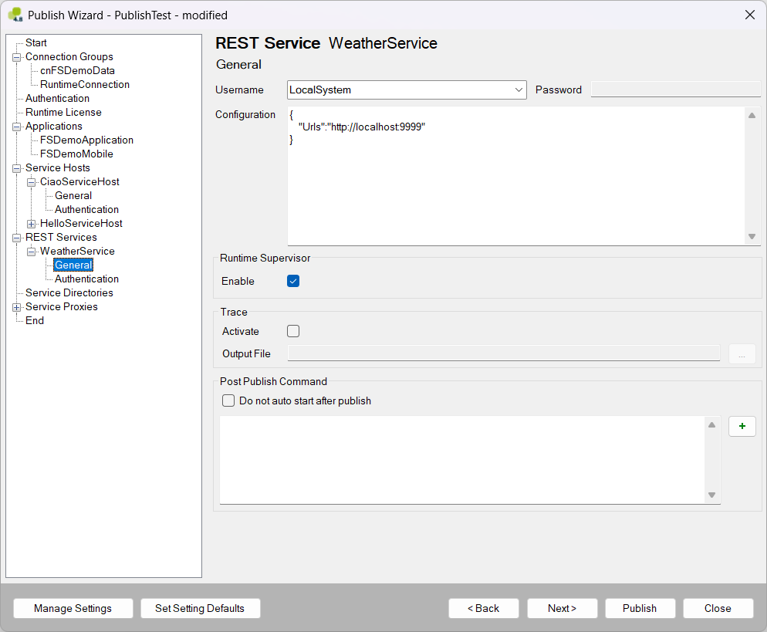Image resolution: width=767 pixels, height=632 pixels.
Task: Collapse the CiaoServiceHost node
Action: click(x=32, y=182)
